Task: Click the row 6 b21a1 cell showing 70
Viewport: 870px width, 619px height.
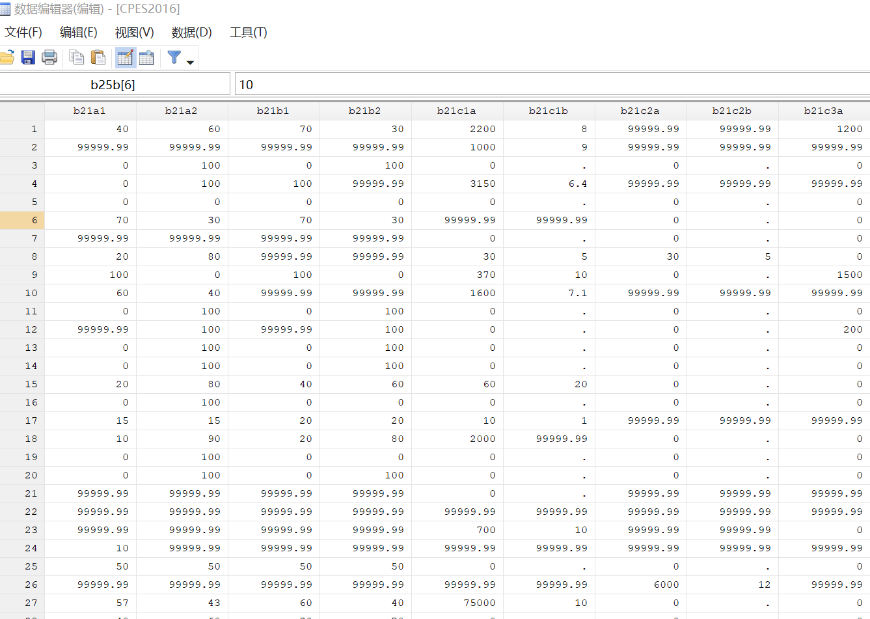Action: [x=90, y=220]
